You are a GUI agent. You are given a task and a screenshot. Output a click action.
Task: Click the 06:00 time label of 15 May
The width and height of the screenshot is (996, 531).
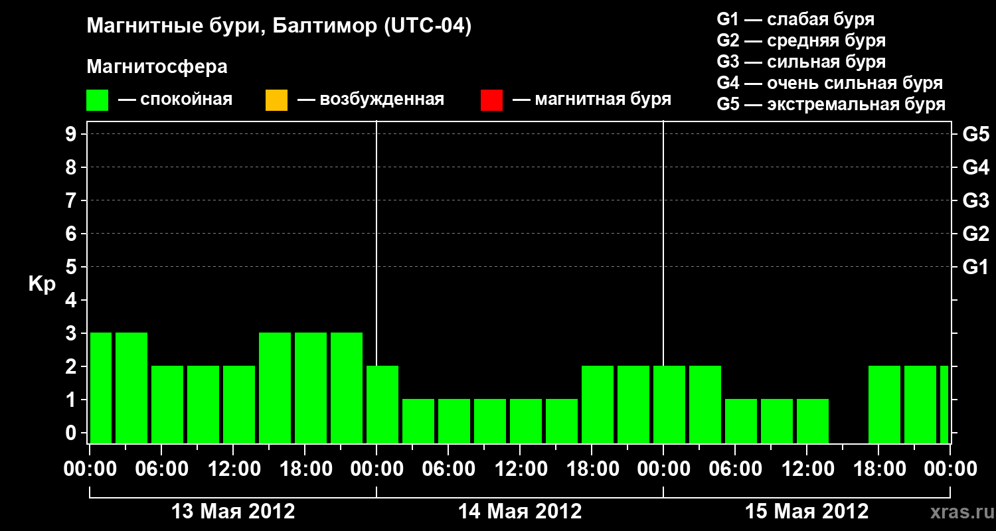[735, 469]
